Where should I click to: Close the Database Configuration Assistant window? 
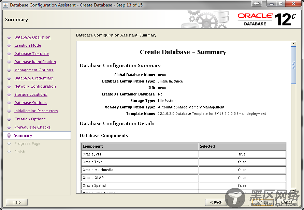tap(293, 3)
